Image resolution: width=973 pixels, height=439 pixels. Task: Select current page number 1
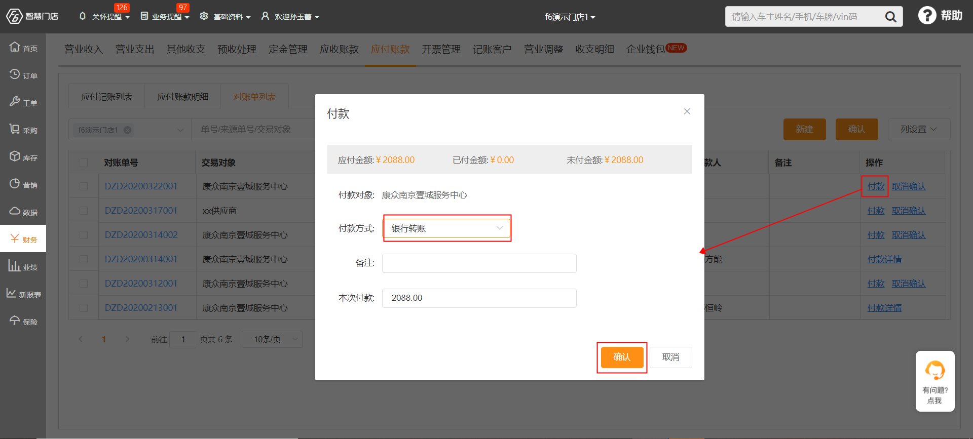[104, 339]
